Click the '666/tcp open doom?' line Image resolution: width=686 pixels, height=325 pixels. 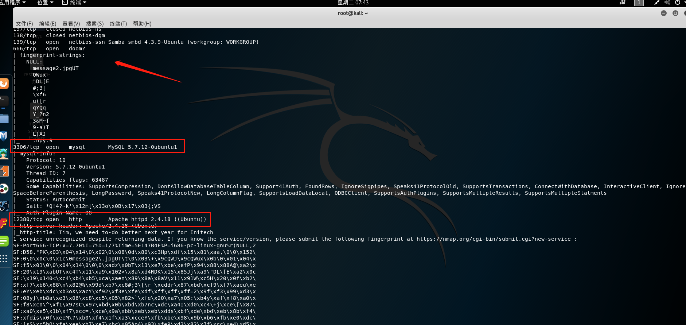(x=49, y=49)
